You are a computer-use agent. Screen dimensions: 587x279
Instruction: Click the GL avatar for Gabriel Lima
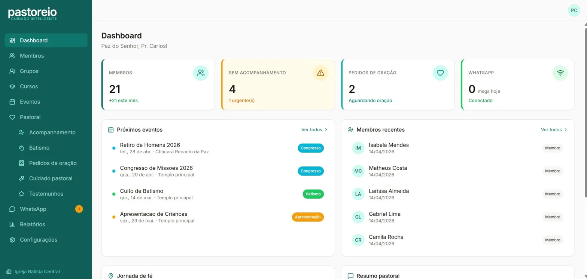[358, 217]
